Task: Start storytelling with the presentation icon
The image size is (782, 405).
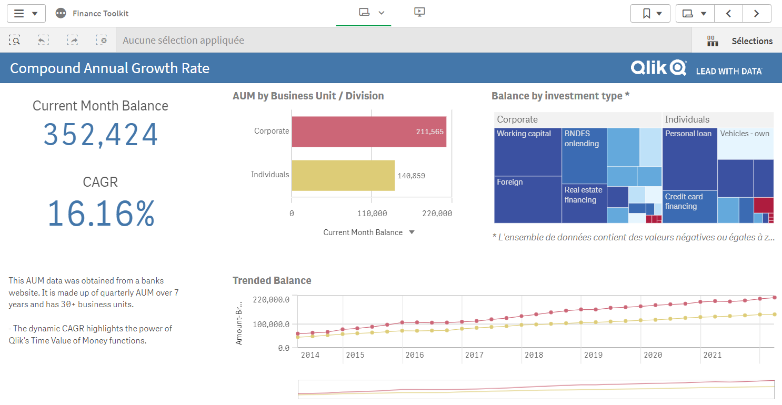Action: click(419, 12)
